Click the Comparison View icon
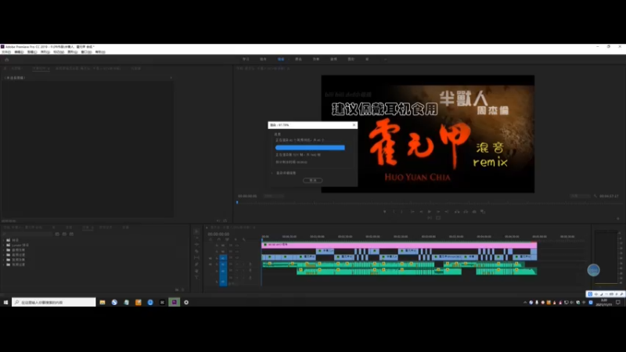 point(483,211)
